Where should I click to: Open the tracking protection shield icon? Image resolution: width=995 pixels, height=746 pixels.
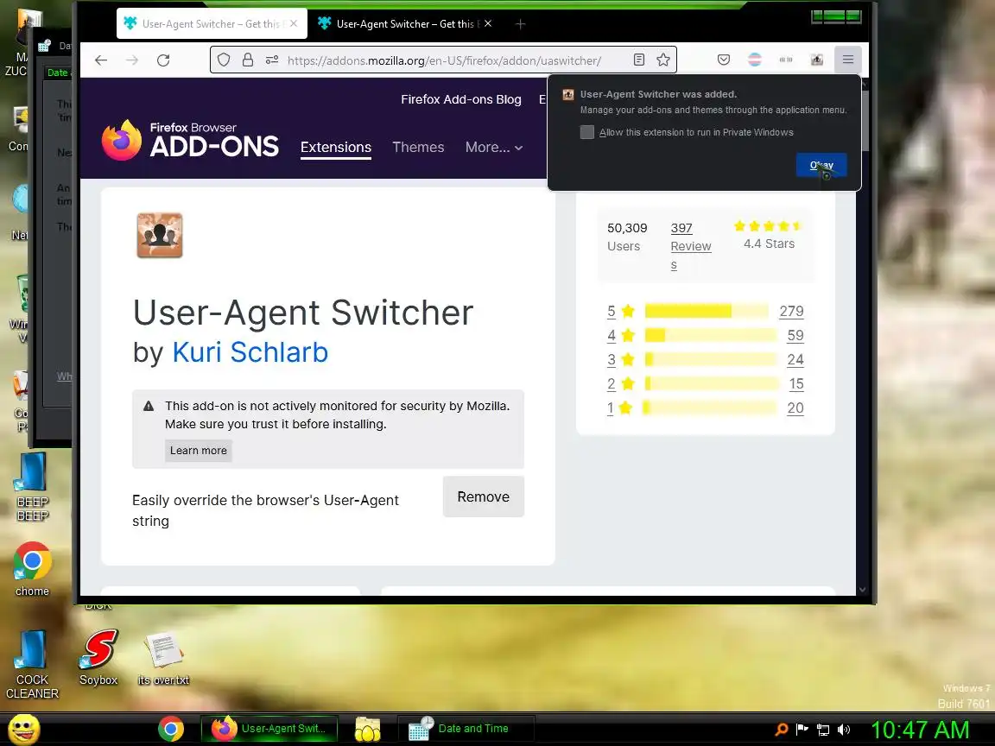[224, 60]
